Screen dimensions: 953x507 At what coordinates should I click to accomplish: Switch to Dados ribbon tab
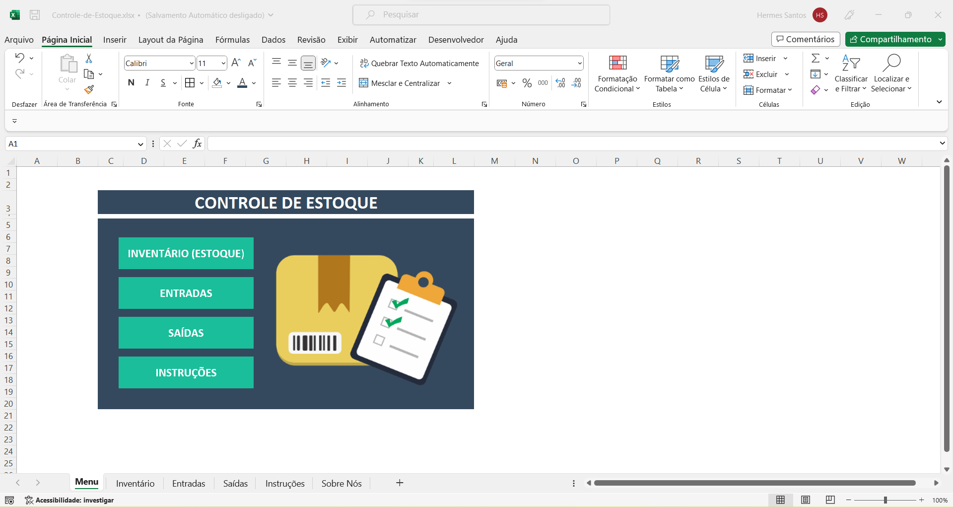point(273,40)
